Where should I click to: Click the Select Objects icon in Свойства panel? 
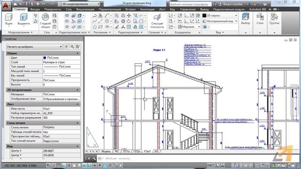(x=72, y=46)
